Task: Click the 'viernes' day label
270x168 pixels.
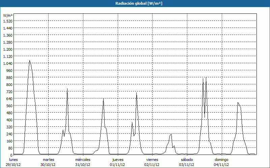Action: tap(152, 160)
